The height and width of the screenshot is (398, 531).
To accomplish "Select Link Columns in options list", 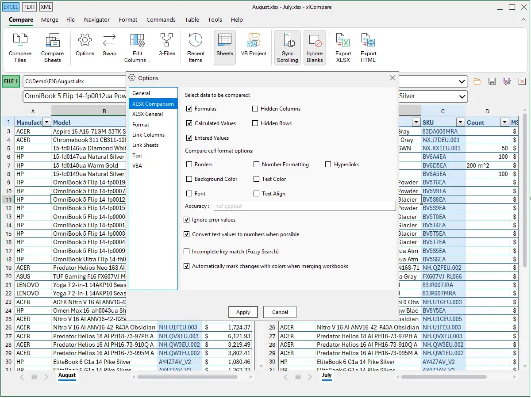I will [x=148, y=135].
